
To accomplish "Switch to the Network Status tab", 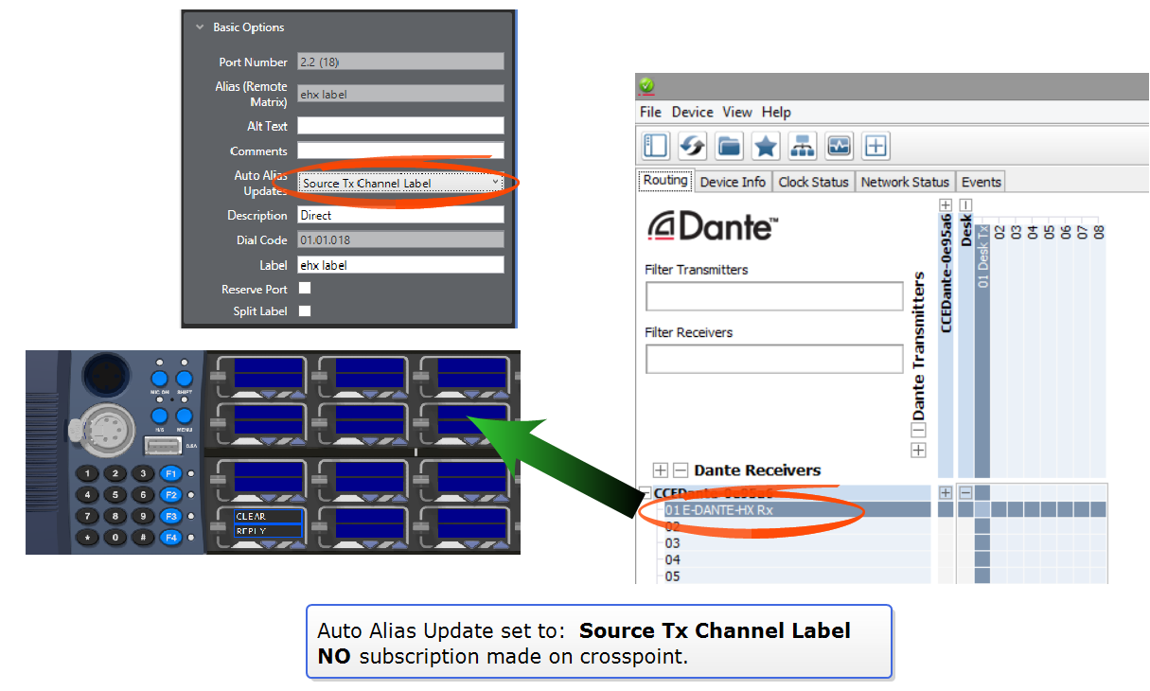I will 904,182.
